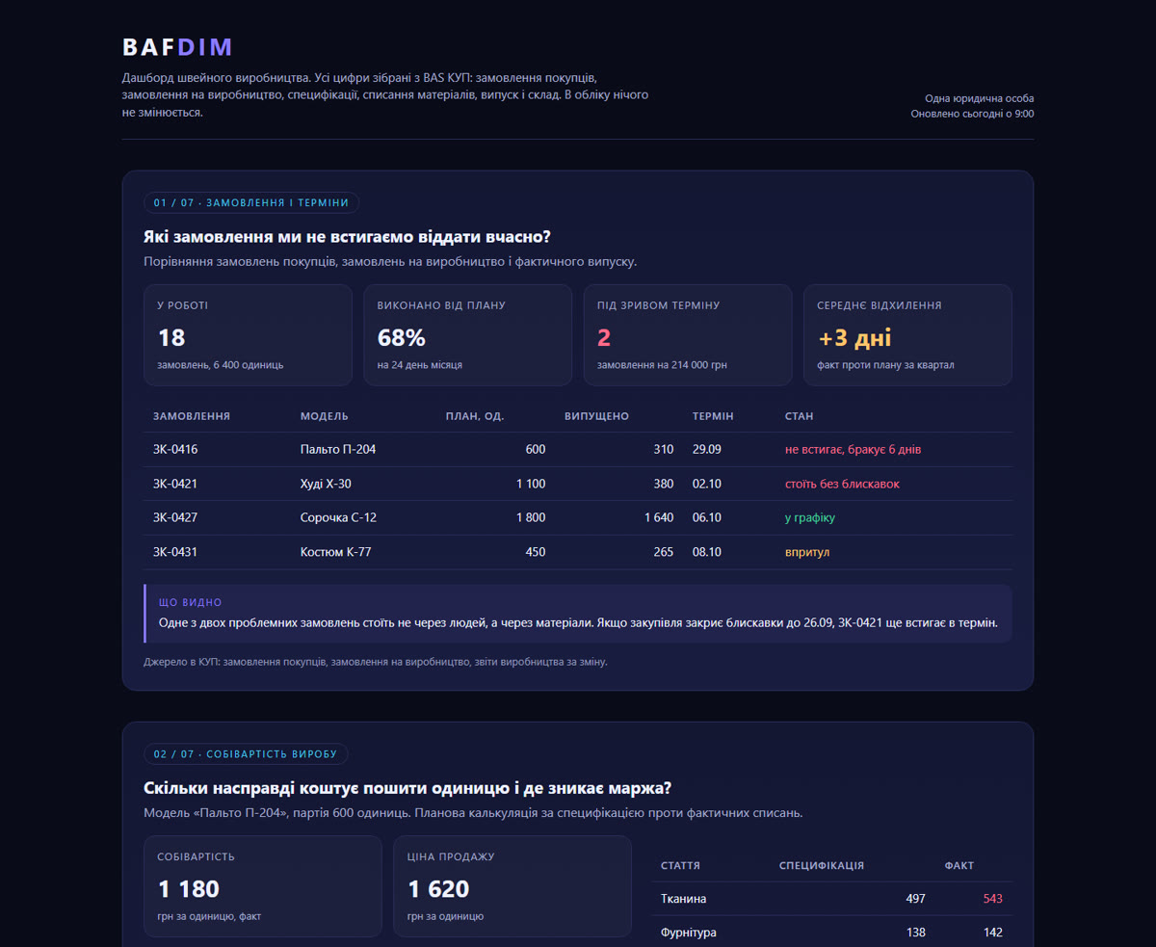Click the heading "Скільки насправді коштує пошити одиницю…"

pos(407,788)
